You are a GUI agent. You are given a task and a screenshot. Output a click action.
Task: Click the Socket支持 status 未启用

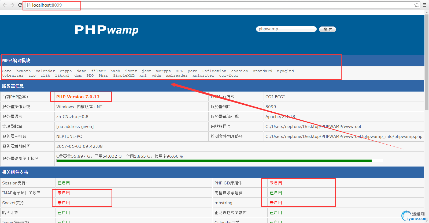pos(64,203)
